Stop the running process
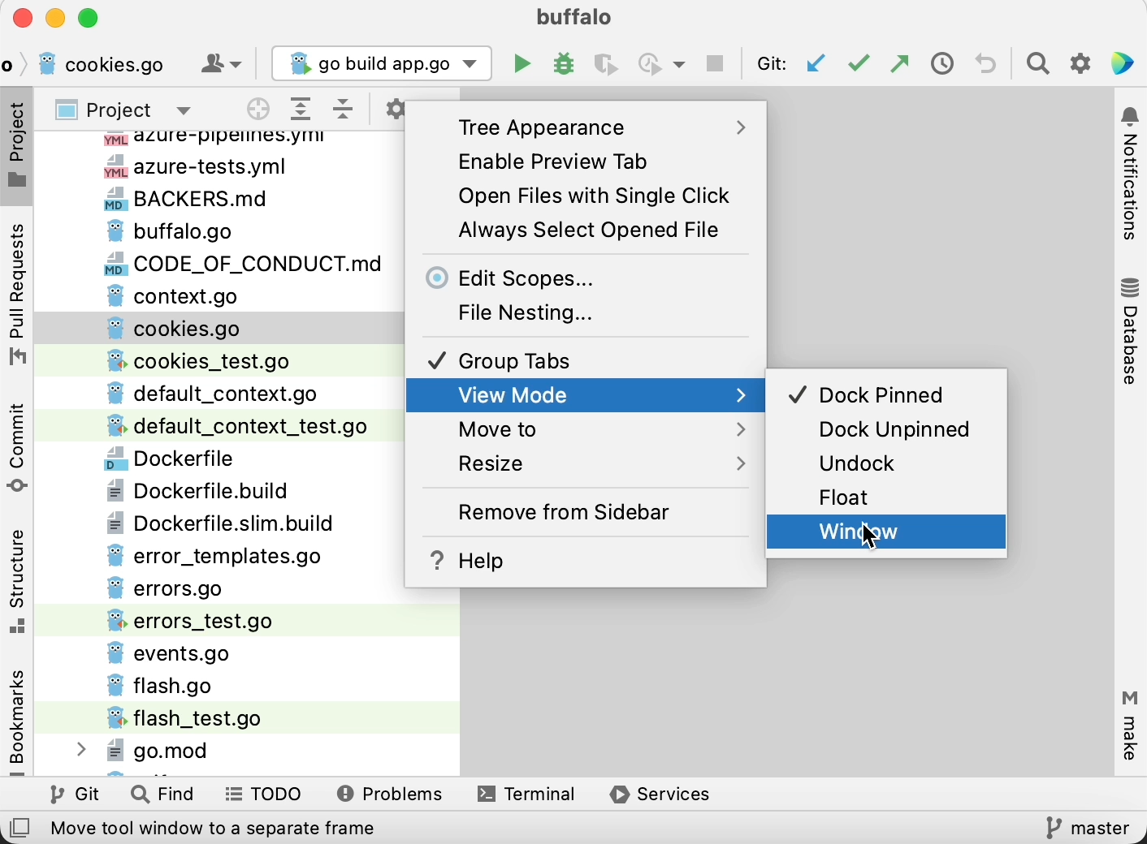The width and height of the screenshot is (1147, 844). [x=716, y=64]
